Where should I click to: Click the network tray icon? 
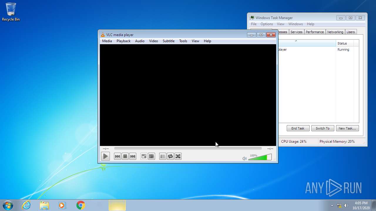[x=339, y=205]
